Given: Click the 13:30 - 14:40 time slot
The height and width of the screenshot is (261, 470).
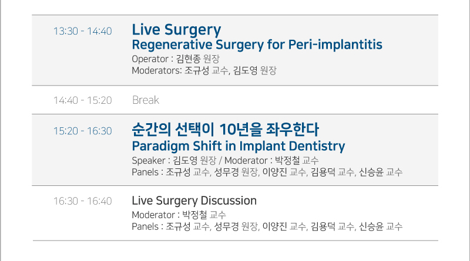Looking at the screenshot, I should (82, 31).
